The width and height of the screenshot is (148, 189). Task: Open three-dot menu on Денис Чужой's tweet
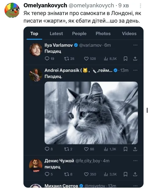point(135,161)
